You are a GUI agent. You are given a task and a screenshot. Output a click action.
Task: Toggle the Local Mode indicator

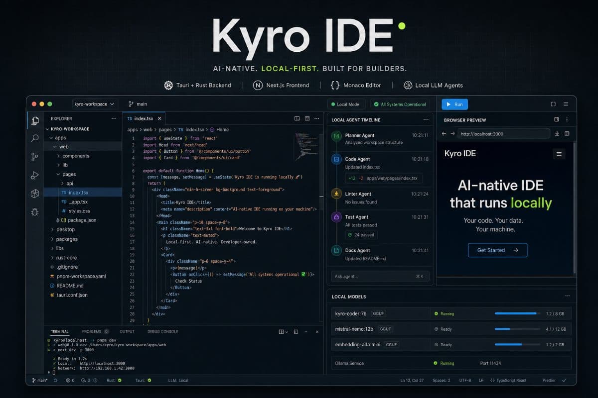click(x=346, y=104)
